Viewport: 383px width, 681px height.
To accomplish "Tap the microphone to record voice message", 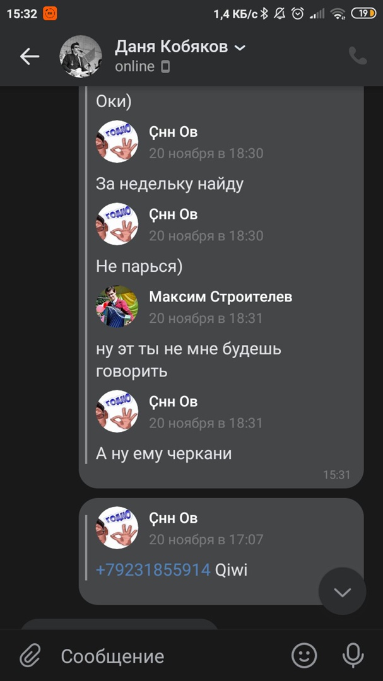I will (353, 655).
